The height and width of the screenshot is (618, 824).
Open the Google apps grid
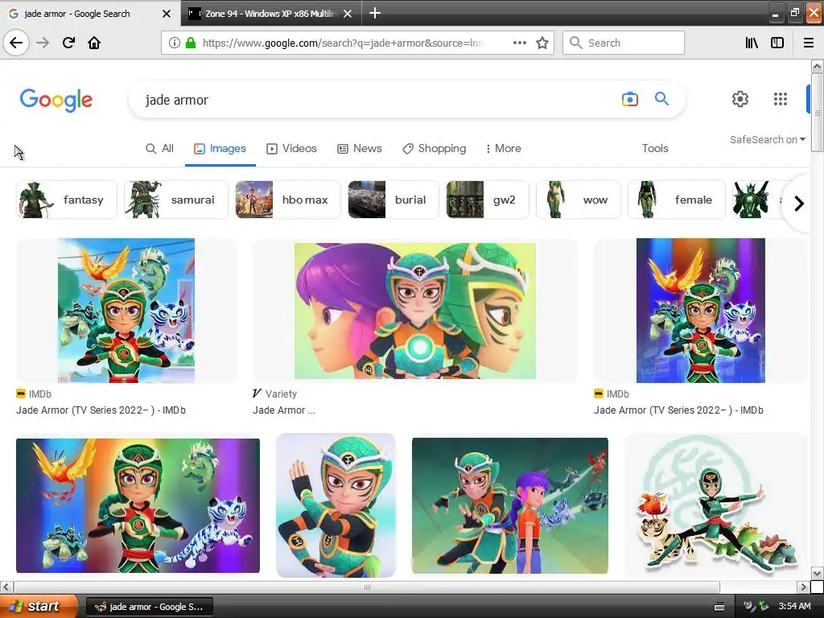[781, 99]
